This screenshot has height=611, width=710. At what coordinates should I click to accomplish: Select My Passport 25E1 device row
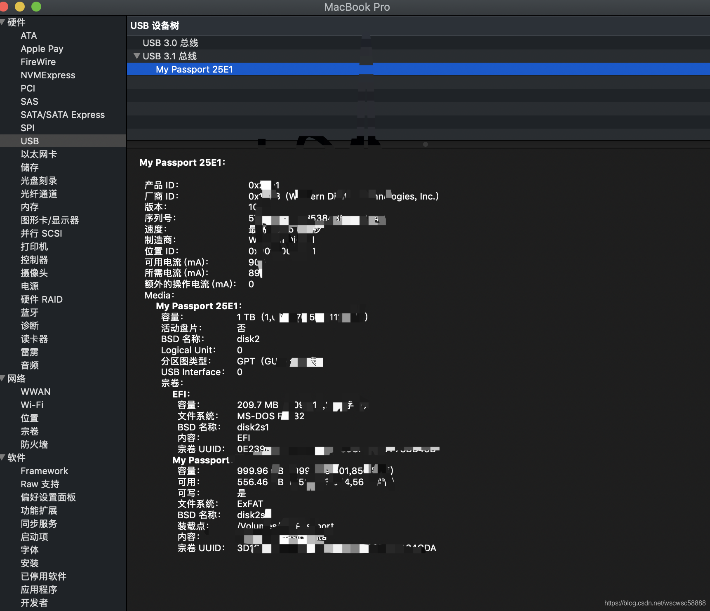[x=418, y=69]
